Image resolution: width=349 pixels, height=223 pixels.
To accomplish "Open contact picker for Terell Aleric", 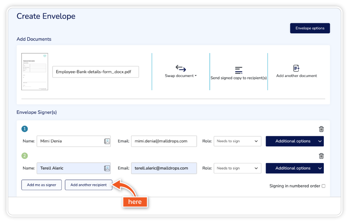I will pos(107,168).
